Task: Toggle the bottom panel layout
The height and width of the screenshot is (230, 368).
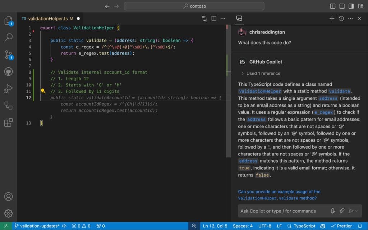Action: (x=342, y=6)
